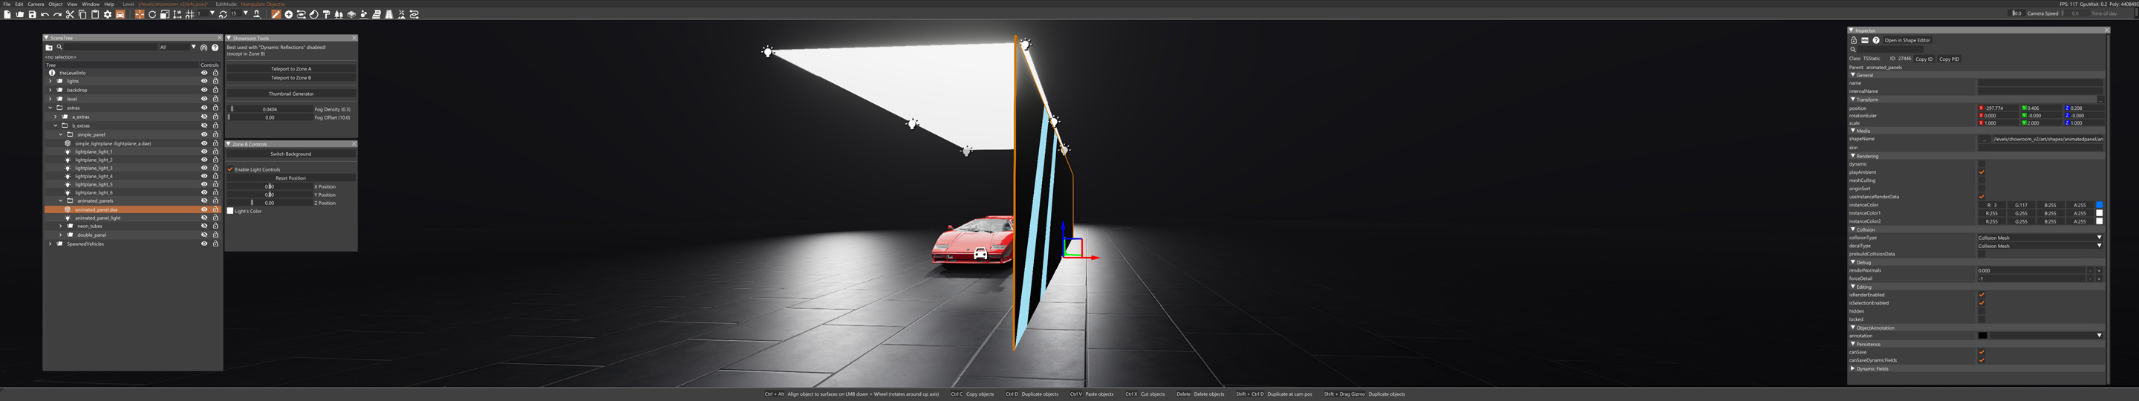Click the blue instanceColor swatch
The image size is (2139, 401).
(x=2099, y=205)
